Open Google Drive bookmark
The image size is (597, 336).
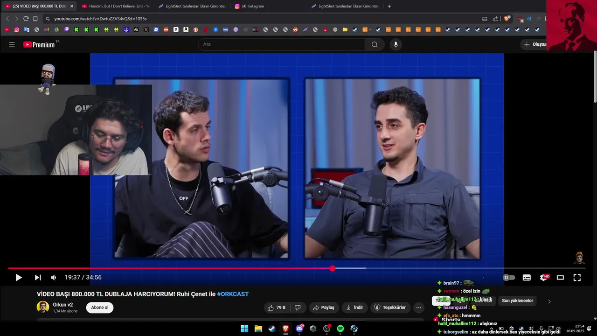pos(56,29)
